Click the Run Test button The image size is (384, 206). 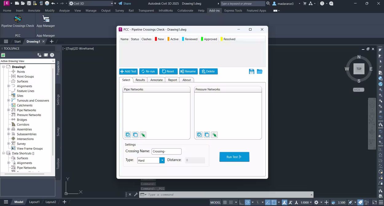coord(234,157)
